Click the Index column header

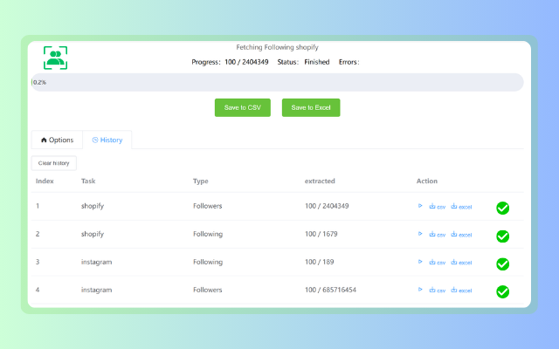(x=45, y=181)
